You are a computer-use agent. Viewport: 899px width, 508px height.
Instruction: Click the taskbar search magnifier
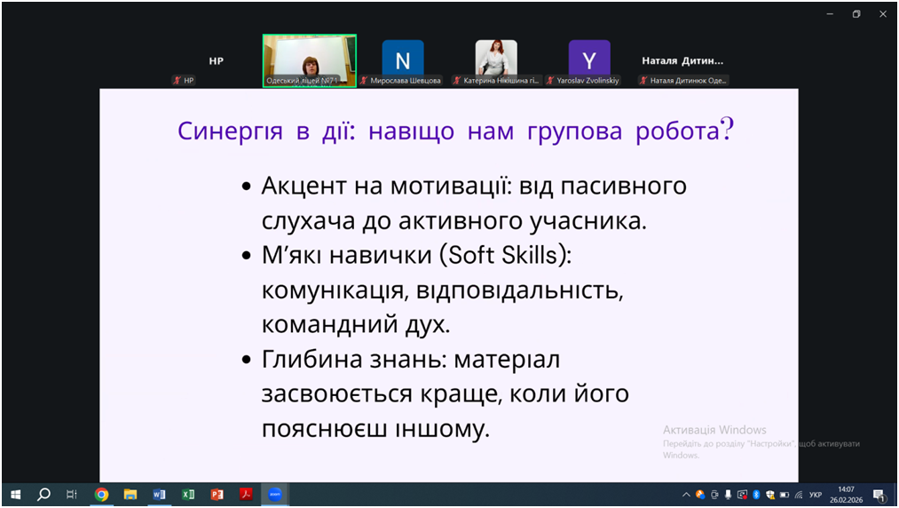pyautogui.click(x=43, y=495)
